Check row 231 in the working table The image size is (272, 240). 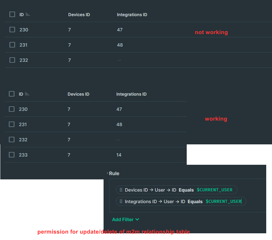tap(12, 124)
